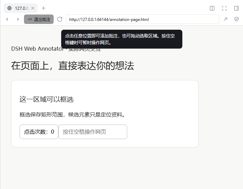Image resolution: width=243 pixels, height=189 pixels.
Task: Select the 127.0.0 browser tab
Action: point(21,8)
